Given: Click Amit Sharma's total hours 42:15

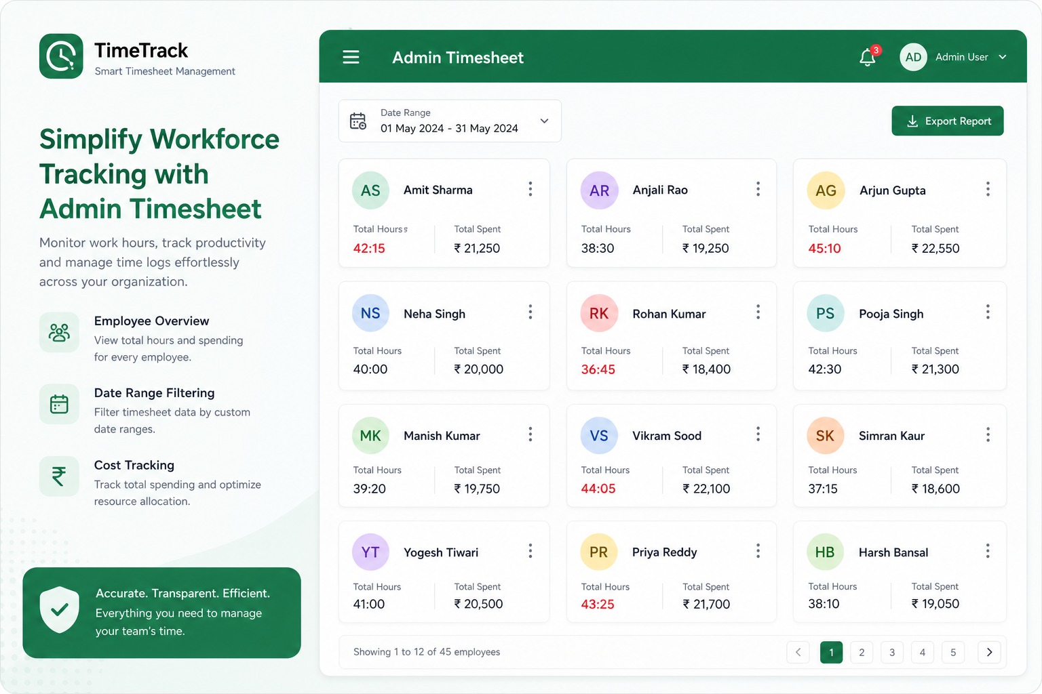Looking at the screenshot, I should 369,248.
